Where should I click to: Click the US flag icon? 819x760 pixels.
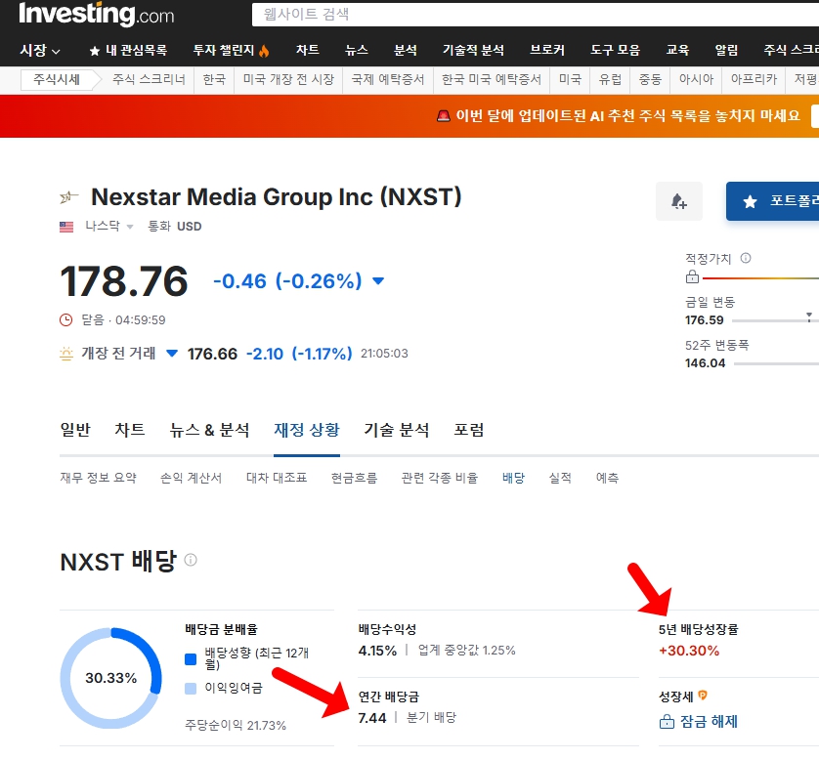66,227
